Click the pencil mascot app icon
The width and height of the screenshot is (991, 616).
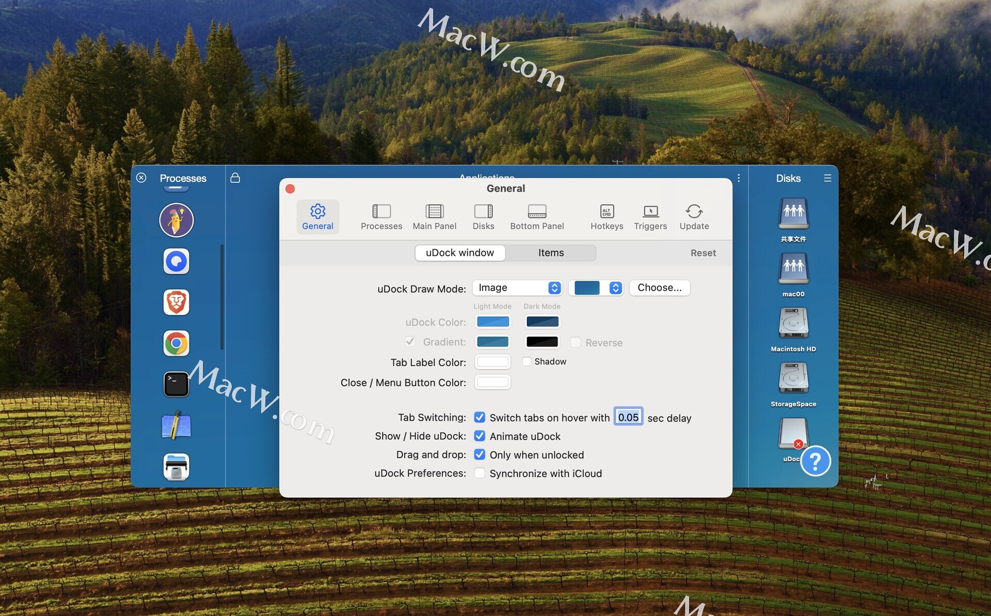[x=176, y=220]
